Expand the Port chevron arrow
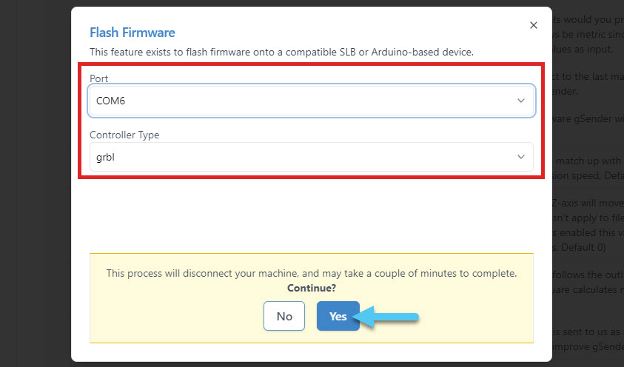 click(x=520, y=101)
